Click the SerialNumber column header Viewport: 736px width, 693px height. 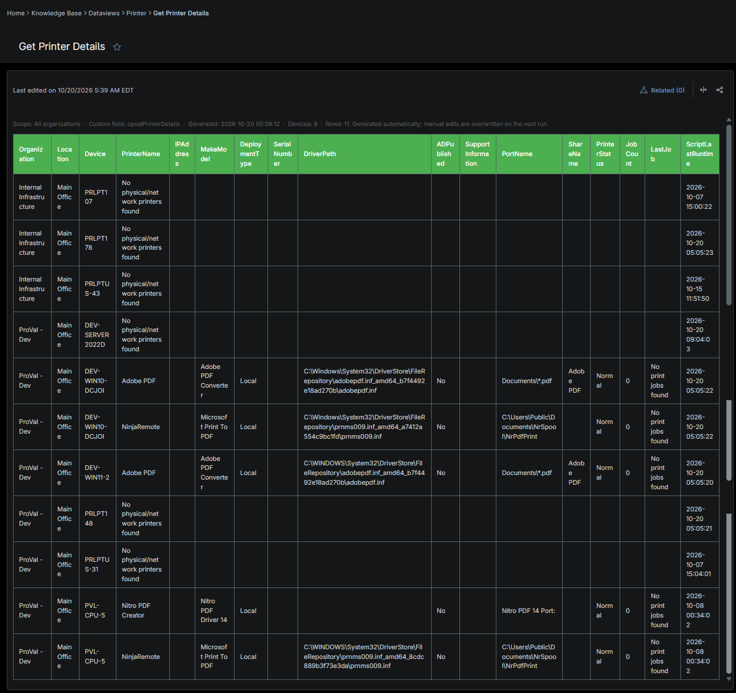coord(283,154)
